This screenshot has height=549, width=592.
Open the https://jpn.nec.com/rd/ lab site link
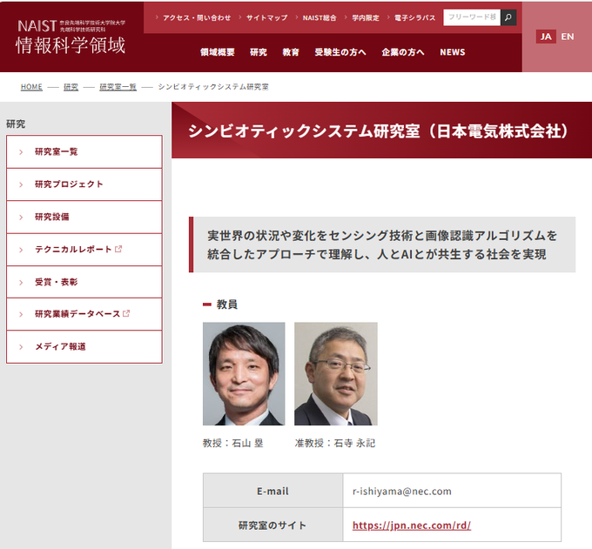pos(412,526)
